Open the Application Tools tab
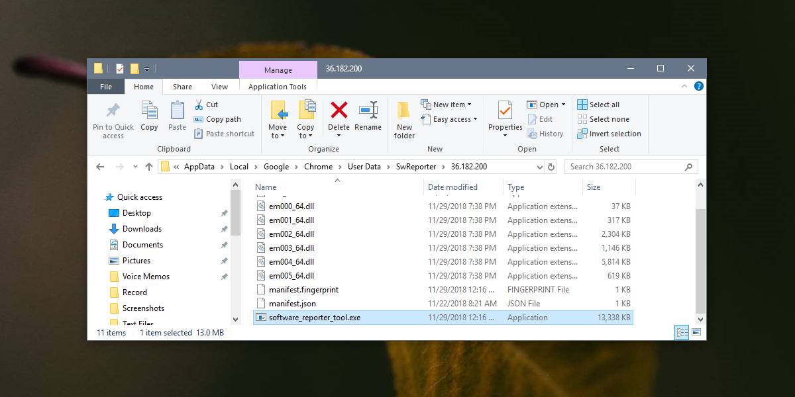This screenshot has width=795, height=397. coord(278,87)
